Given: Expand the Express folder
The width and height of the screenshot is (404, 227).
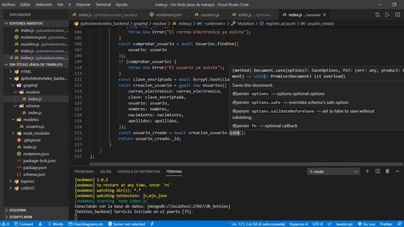Looking at the screenshot, I should click(x=11, y=181).
